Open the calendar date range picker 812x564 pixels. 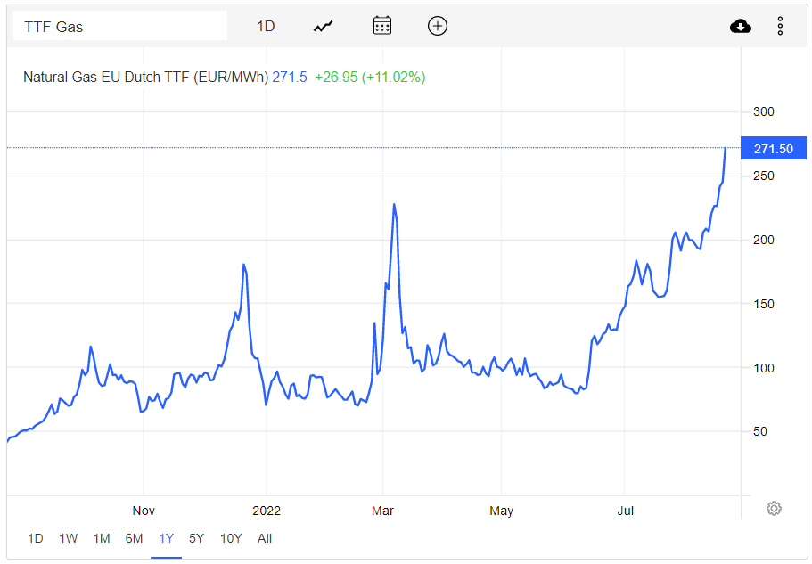click(382, 25)
